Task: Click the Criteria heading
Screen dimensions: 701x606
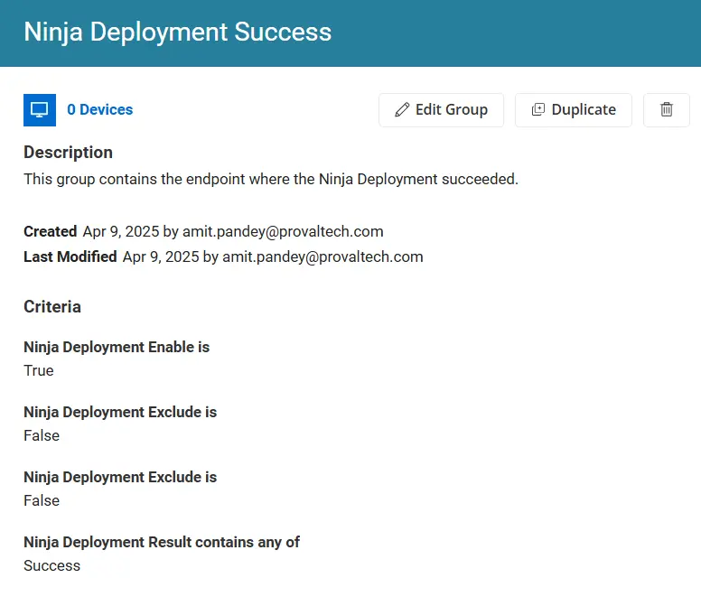Action: point(52,307)
